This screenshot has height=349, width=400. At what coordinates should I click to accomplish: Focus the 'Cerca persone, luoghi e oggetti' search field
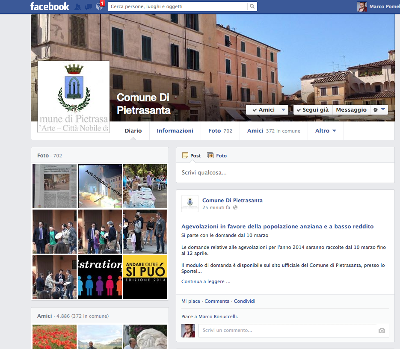[x=178, y=6]
